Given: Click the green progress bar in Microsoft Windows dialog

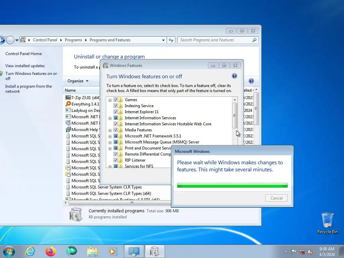Looking at the screenshot, I should click(x=232, y=185).
